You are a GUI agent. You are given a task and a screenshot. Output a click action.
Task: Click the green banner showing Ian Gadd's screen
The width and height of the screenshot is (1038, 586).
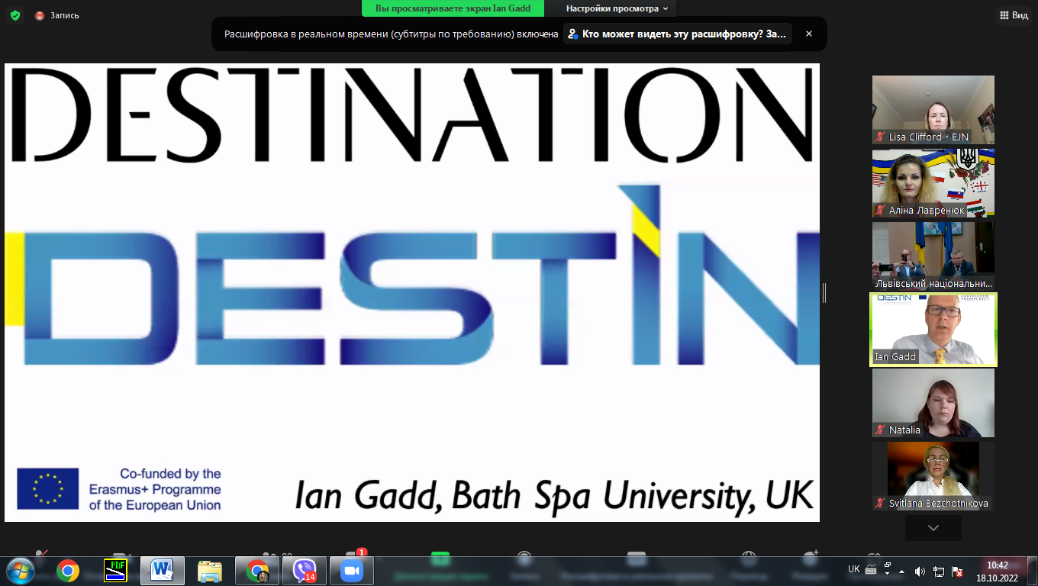pyautogui.click(x=453, y=8)
